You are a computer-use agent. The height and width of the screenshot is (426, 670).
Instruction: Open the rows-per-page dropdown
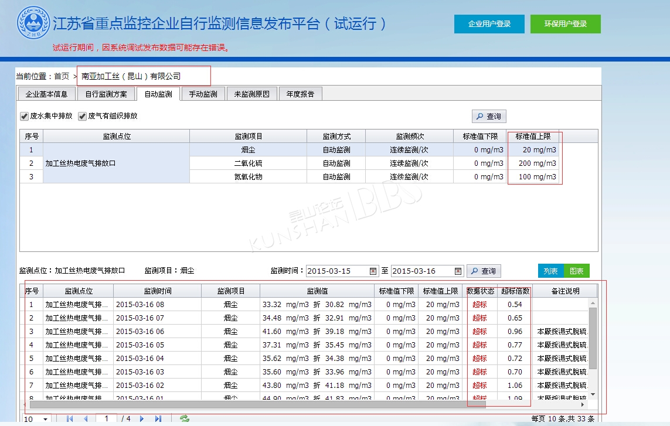(x=45, y=419)
